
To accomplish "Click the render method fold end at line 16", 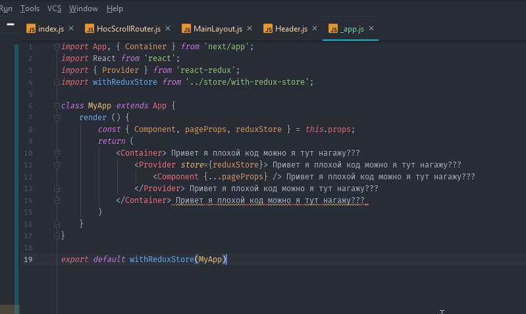I will [x=57, y=224].
